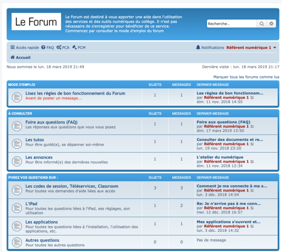
Task: Open last post L'atelier du numérique
Action: [x=220, y=157]
